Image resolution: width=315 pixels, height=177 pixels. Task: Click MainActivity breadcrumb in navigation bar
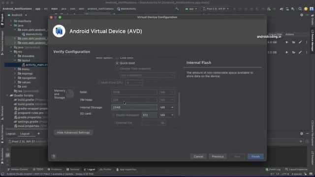click(x=126, y=9)
